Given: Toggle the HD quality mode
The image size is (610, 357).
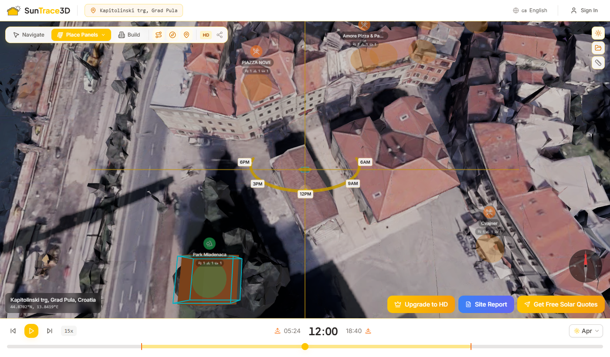Looking at the screenshot, I should [206, 35].
